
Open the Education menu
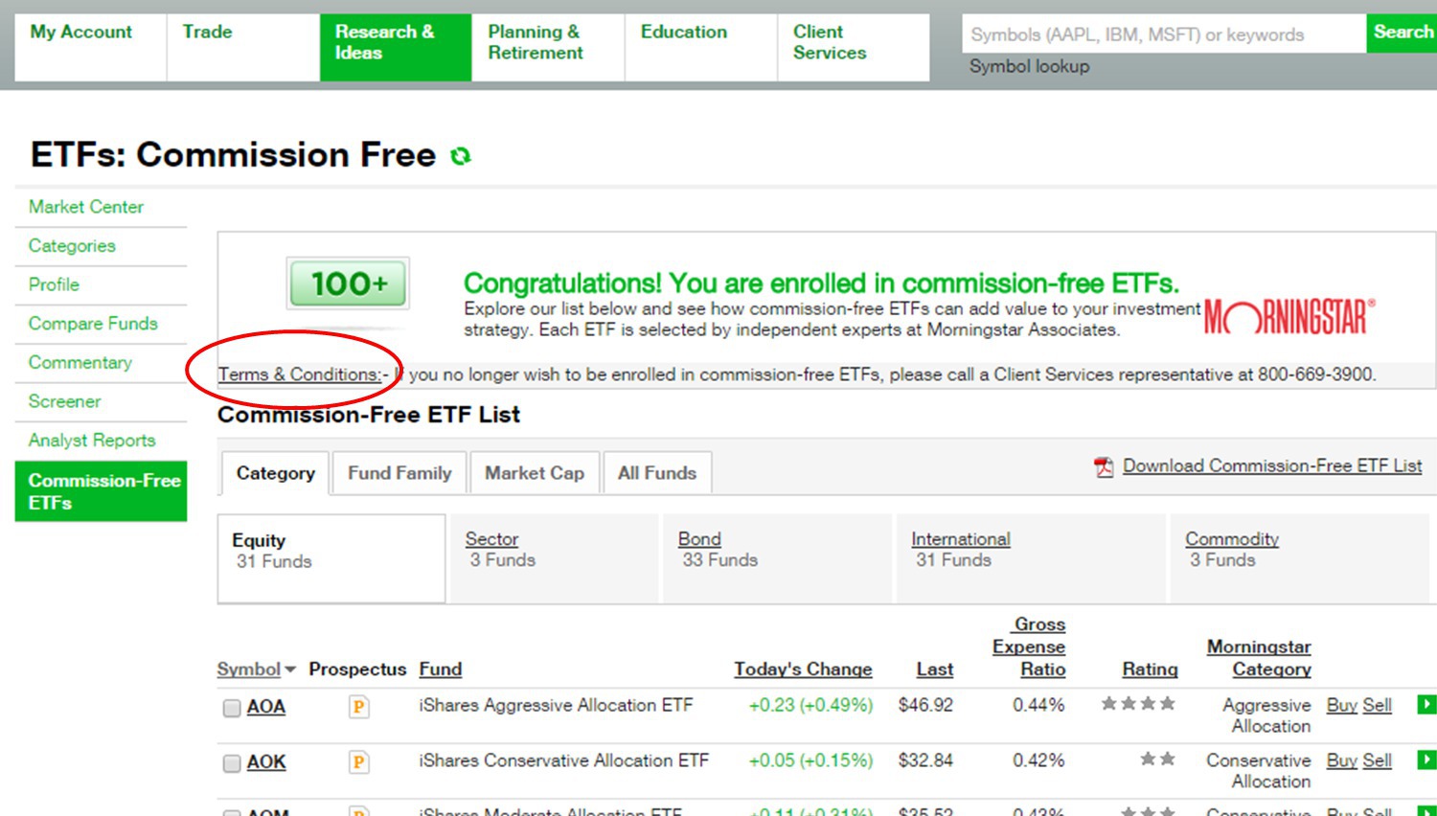[x=701, y=47]
